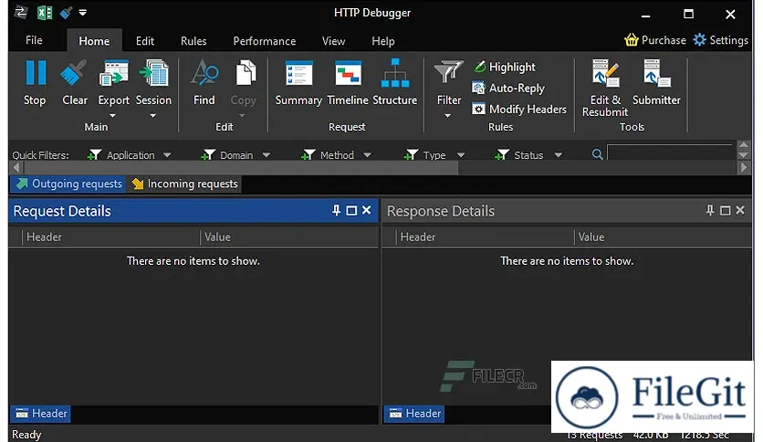Select the Incoming requests tab
This screenshot has width=763, height=442.
[185, 184]
